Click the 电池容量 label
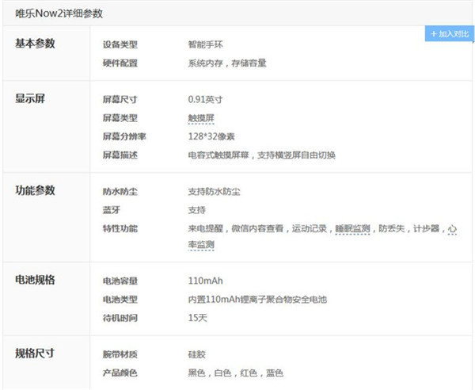Image resolution: width=475 pixels, height=390 pixels. [120, 281]
